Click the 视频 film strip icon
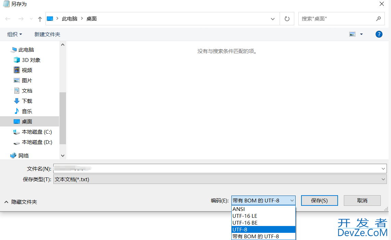This screenshot has height=240, width=391. coord(17,70)
